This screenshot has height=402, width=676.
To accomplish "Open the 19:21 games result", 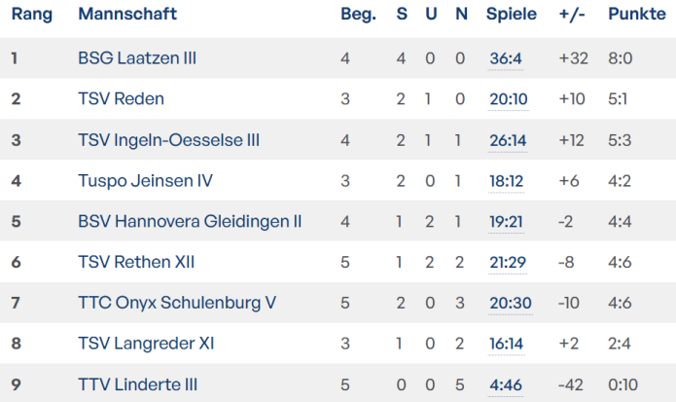I will coord(506,222).
